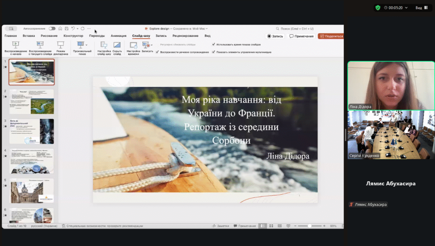This screenshot has height=246, width=435.
Task: Click the search magnifier icon
Action: (x=277, y=28)
